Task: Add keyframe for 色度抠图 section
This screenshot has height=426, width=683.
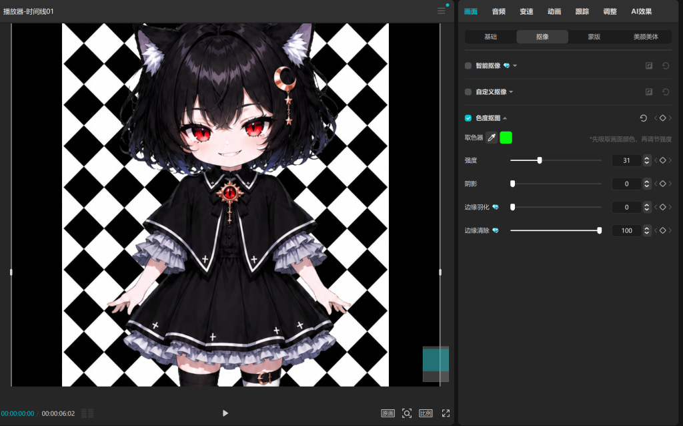Action: [x=662, y=118]
